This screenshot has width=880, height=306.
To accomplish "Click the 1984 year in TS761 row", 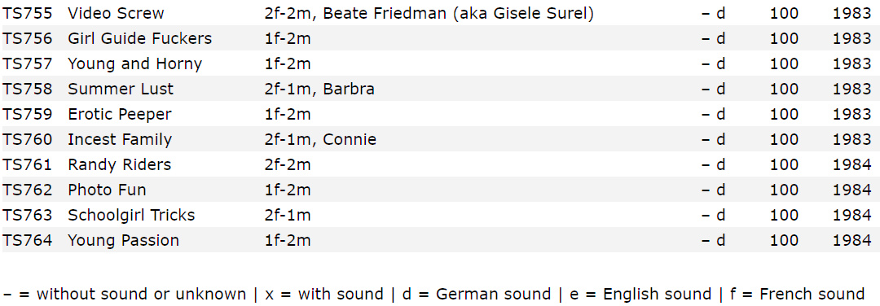I will coord(852,164).
